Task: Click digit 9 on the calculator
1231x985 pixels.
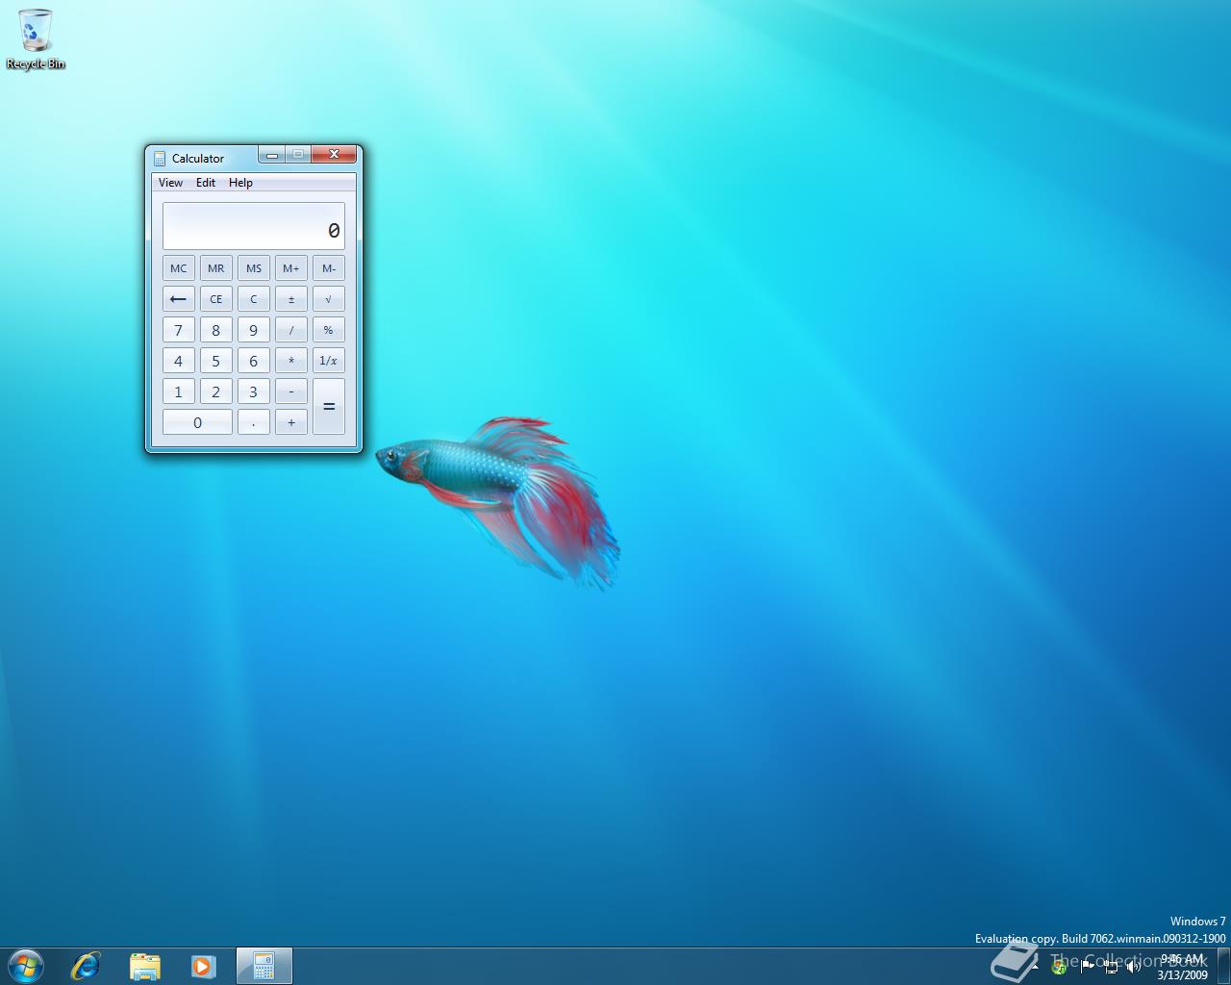Action: [x=254, y=330]
